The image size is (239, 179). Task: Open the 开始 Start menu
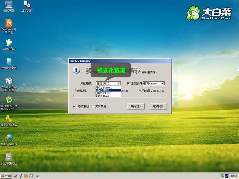click(7, 175)
